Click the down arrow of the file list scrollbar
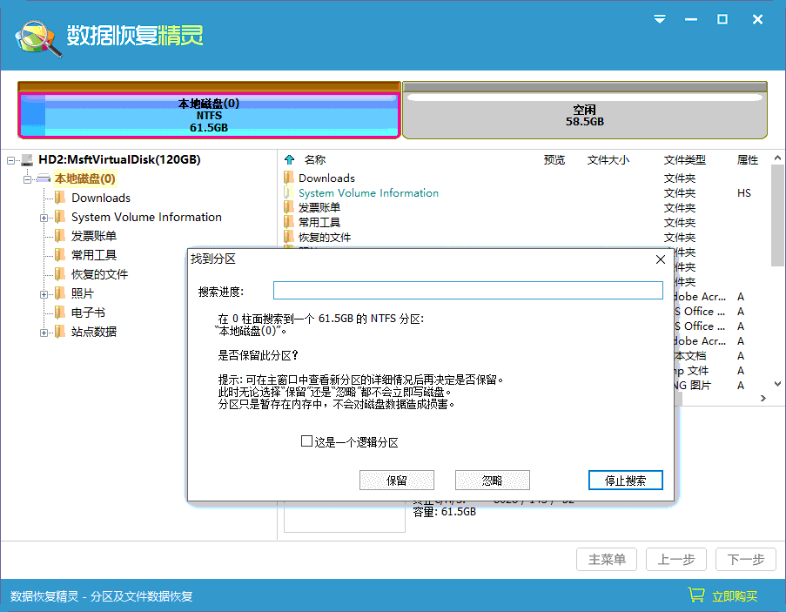 [x=776, y=383]
